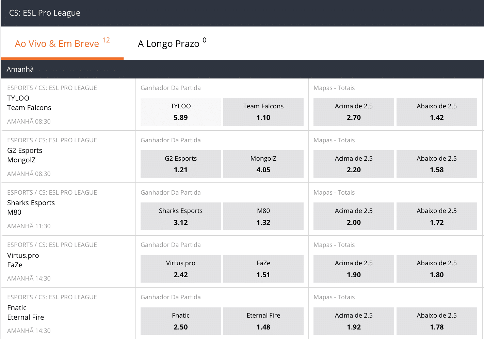Viewport: 484px width, 339px height.
Task: Select Team Falcons winner odds 1.10
Action: 263,112
